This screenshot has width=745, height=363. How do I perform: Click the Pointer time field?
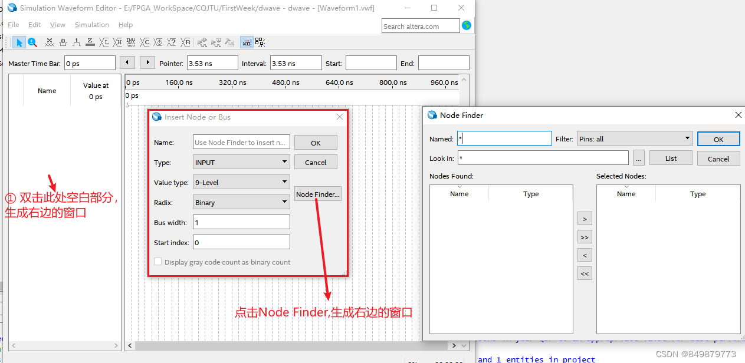pos(212,63)
